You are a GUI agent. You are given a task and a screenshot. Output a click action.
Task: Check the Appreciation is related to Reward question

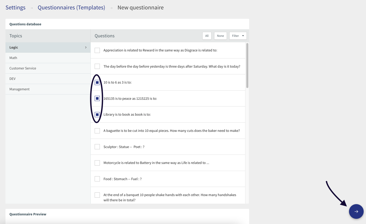tap(97, 50)
